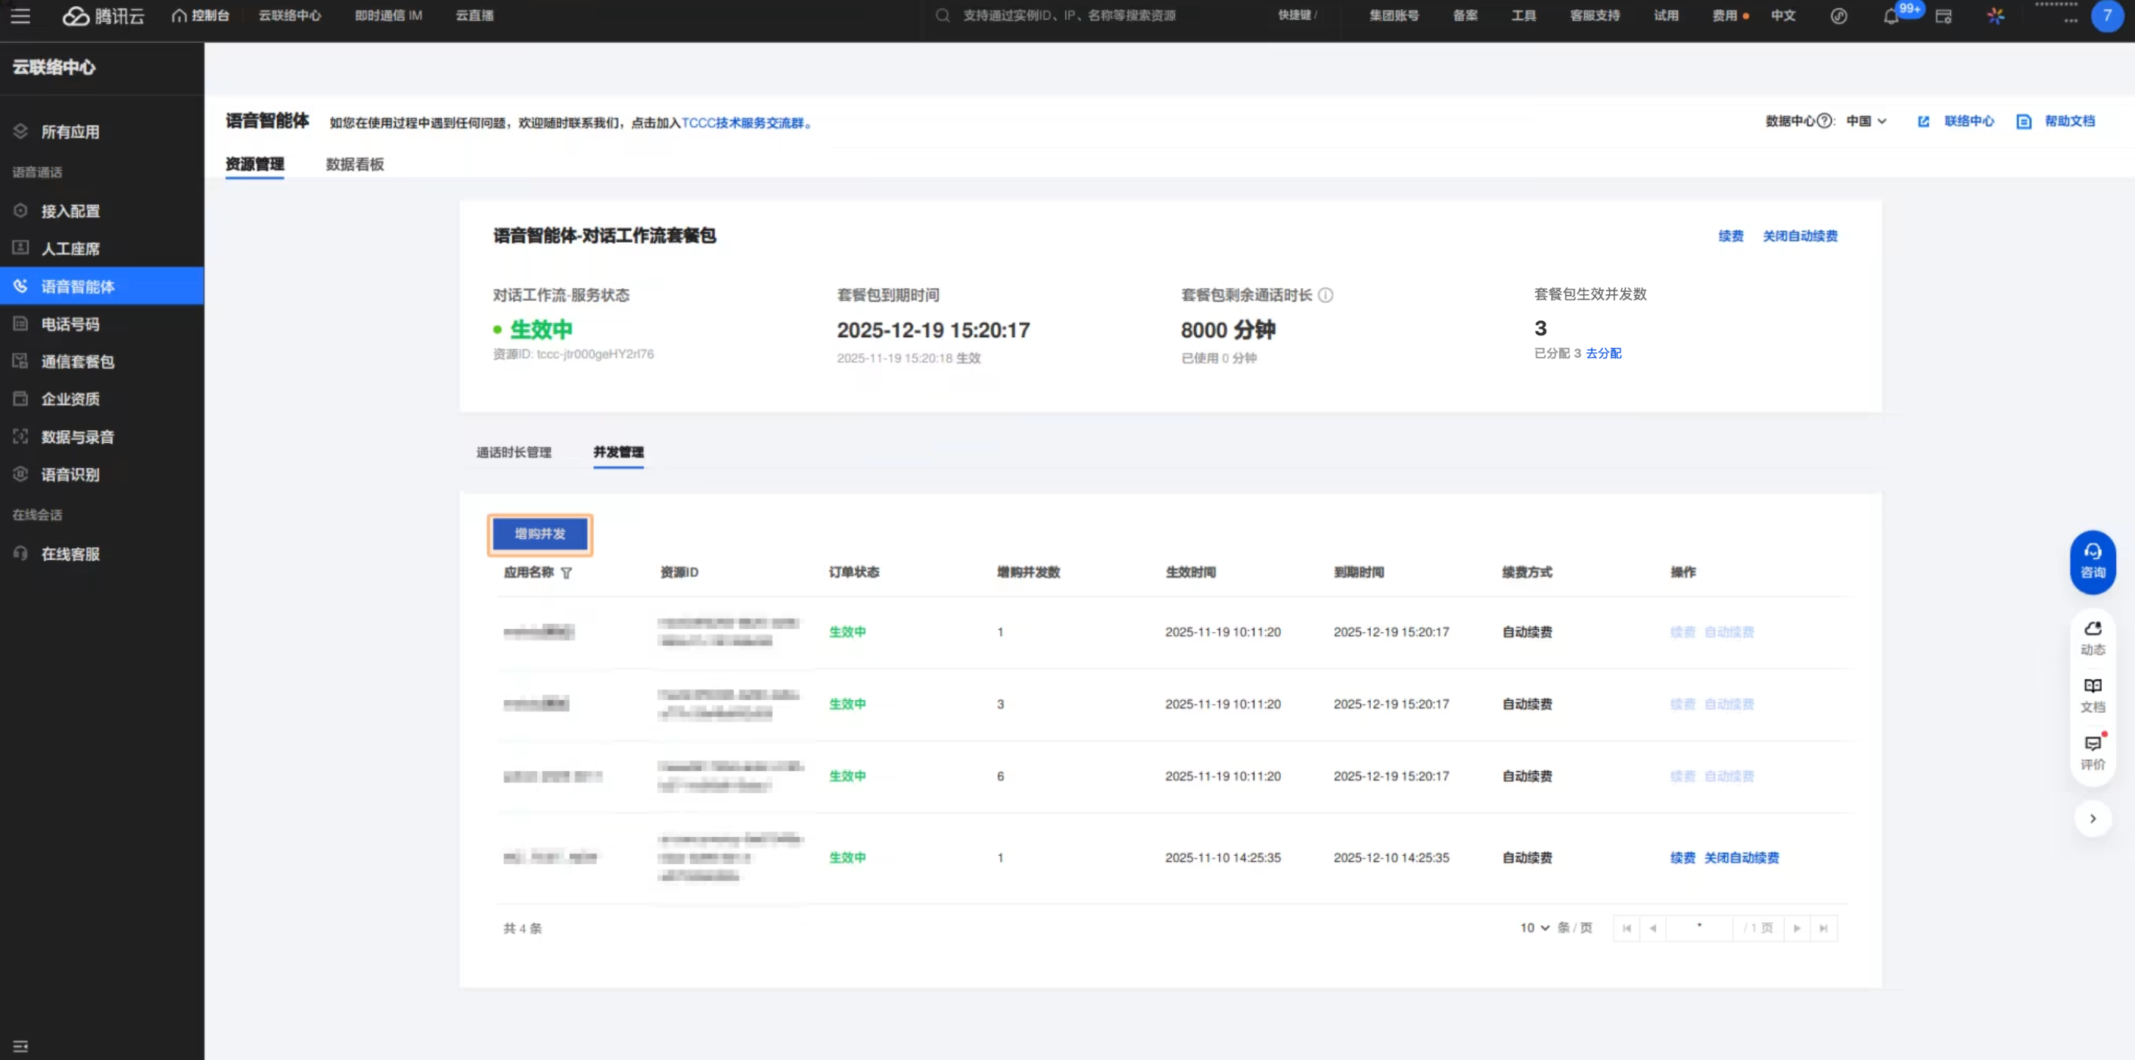This screenshot has width=2135, height=1060.
Task: Click the info icon beside 套餐包剩余通话时长
Action: coord(1325,296)
